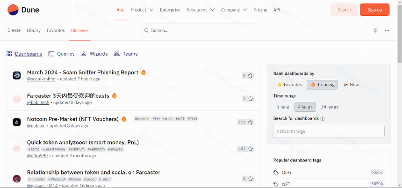The image size is (402, 188).
Task: Star the Scam Sniffer Phishing Report dashboard
Action: 251,75
